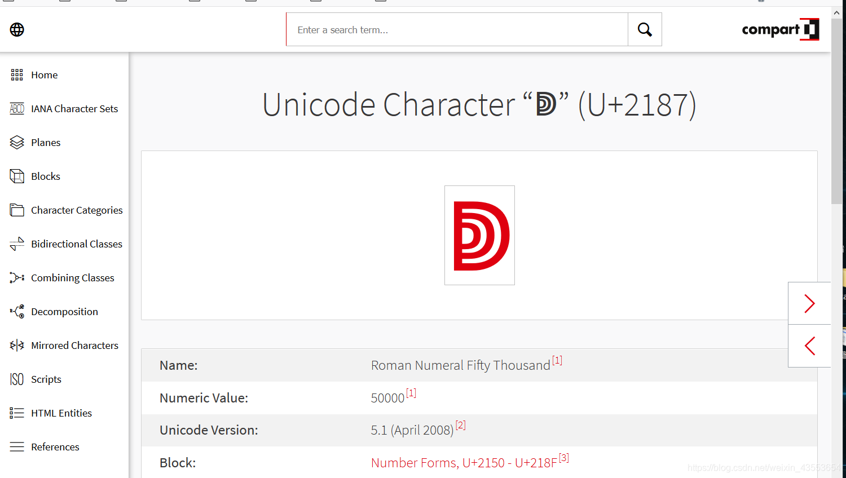Click the Bidirectional Classes arrows icon
The image size is (846, 478).
click(x=17, y=244)
